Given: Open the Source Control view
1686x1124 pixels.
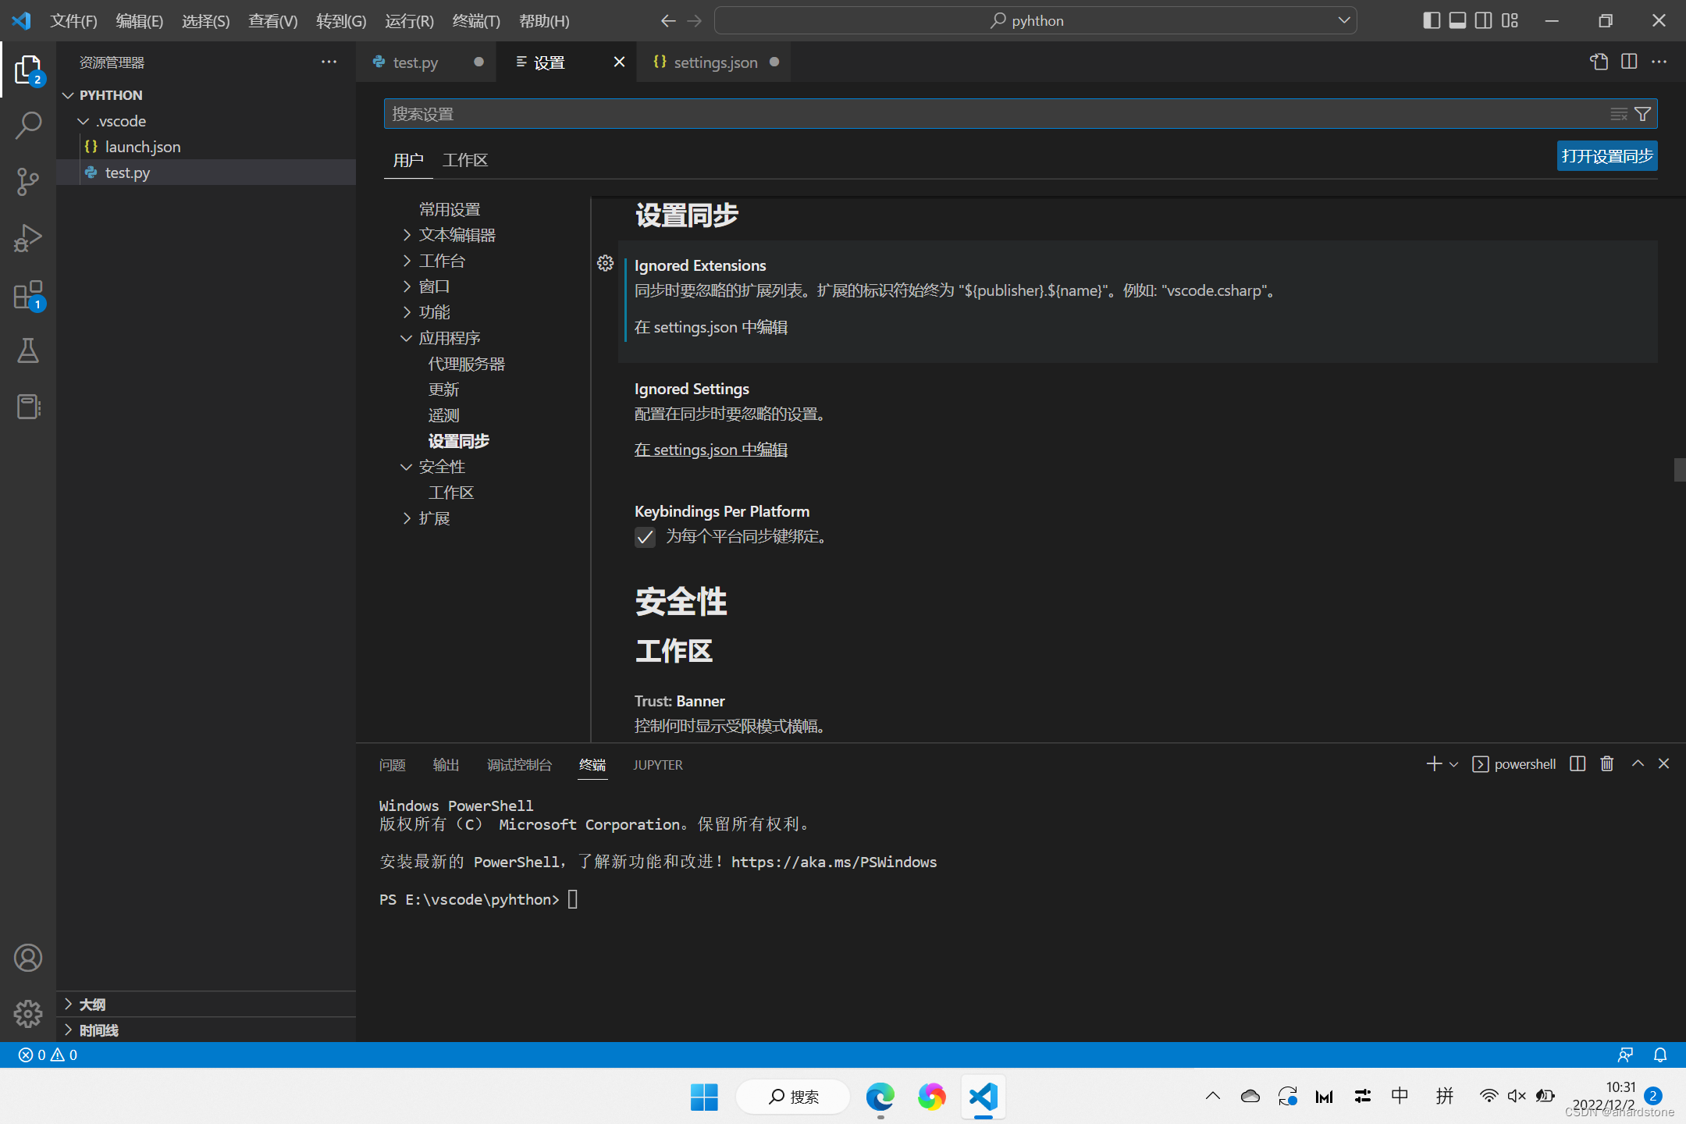Looking at the screenshot, I should coord(28,181).
